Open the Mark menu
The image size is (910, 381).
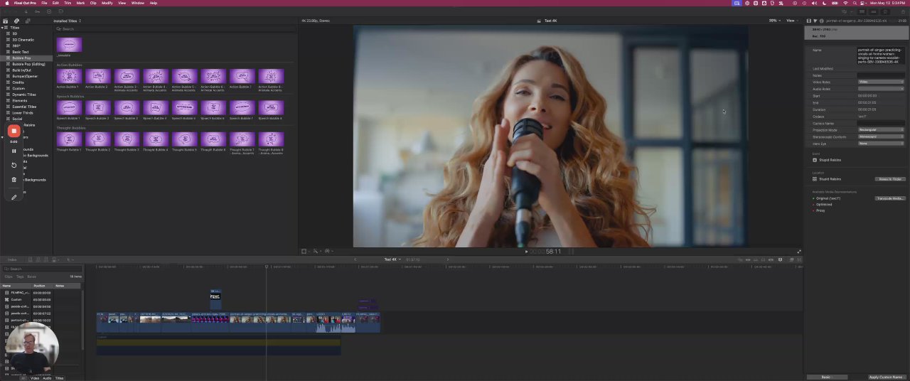pyautogui.click(x=80, y=3)
